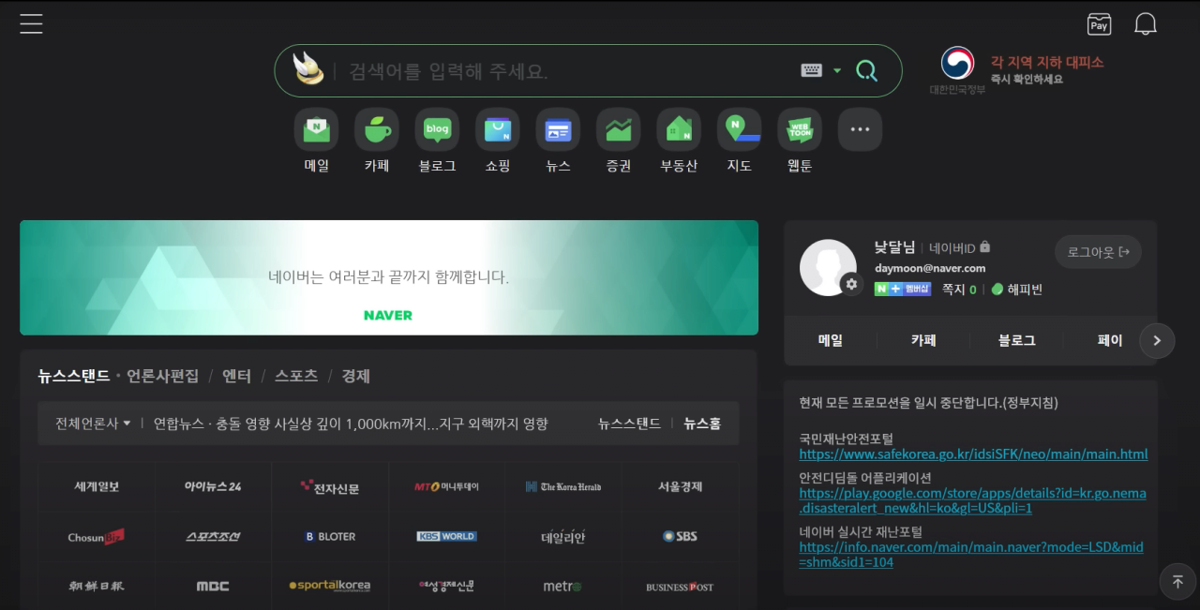Open the Naver Mail shortcut icon

point(316,129)
